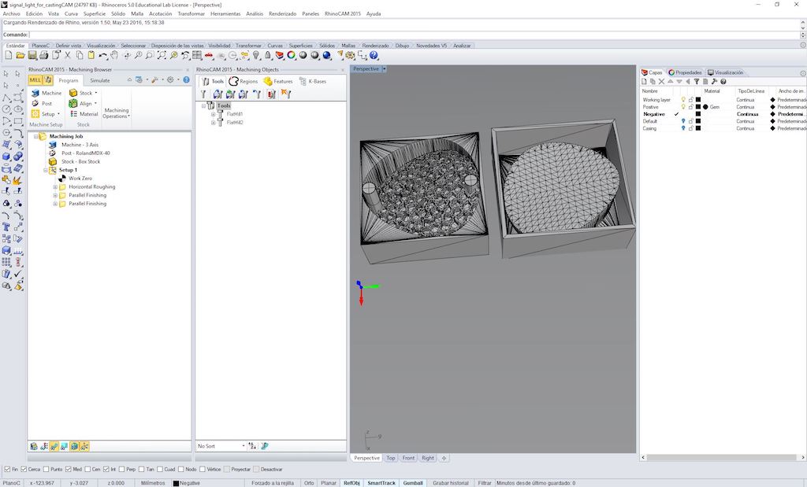
Task: Click the Create new tool icon in Machining Objects
Action: pos(204,94)
